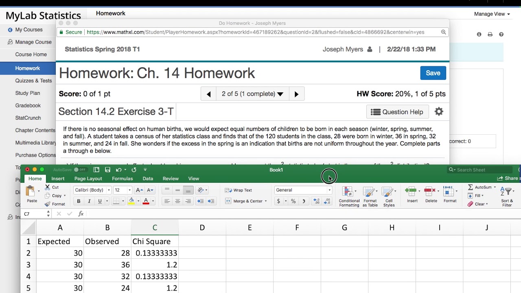Click the Increase Font Size icon

(139, 190)
